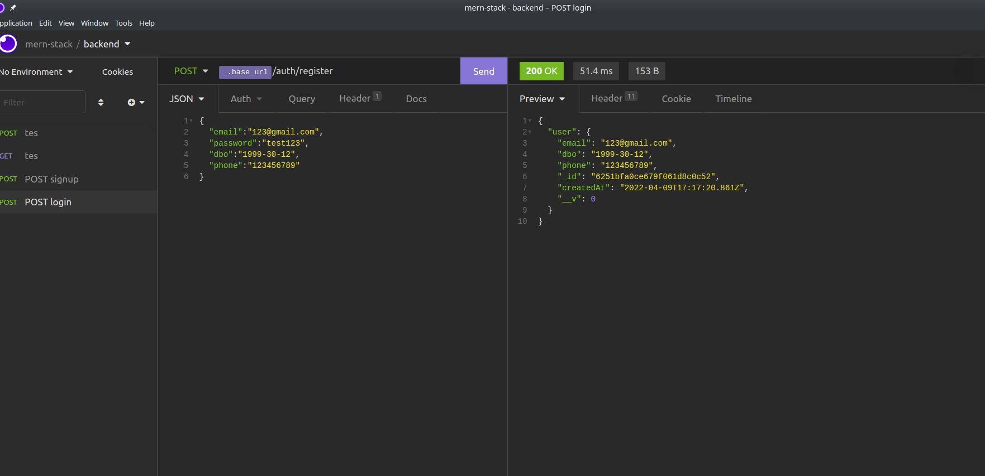The height and width of the screenshot is (476, 985).
Task: Open the Preview response mode dropdown
Action: pos(543,99)
